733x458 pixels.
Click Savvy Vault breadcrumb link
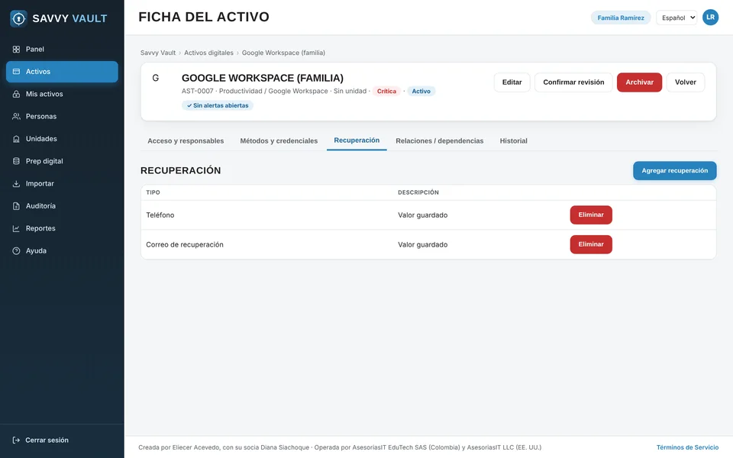[158, 53]
